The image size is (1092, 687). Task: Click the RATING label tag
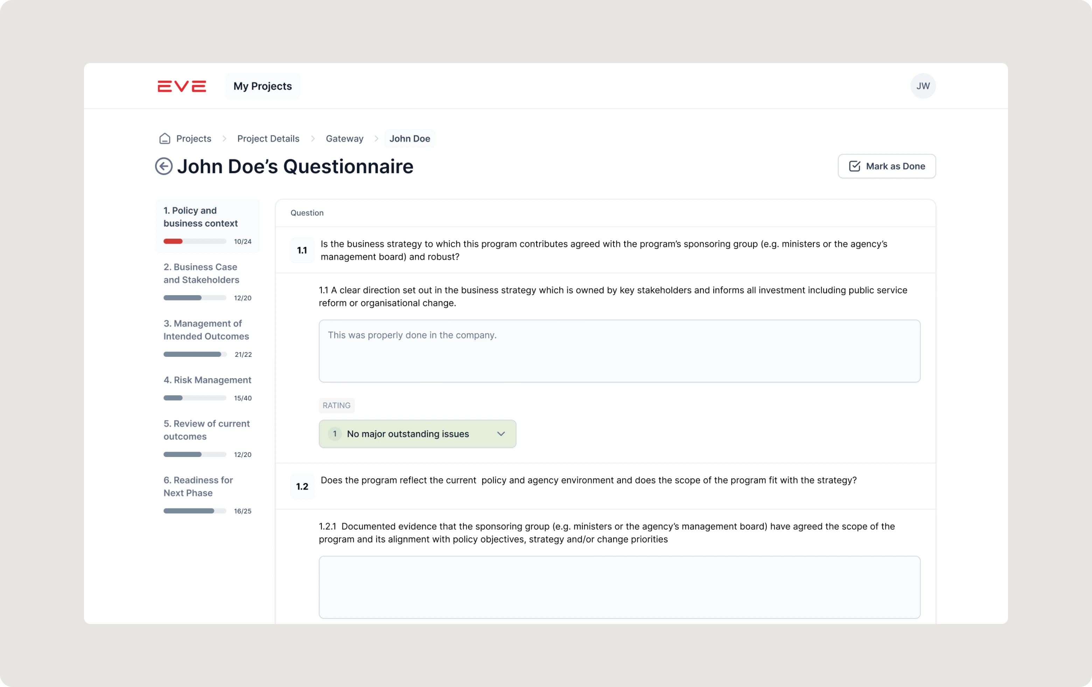[x=336, y=405]
